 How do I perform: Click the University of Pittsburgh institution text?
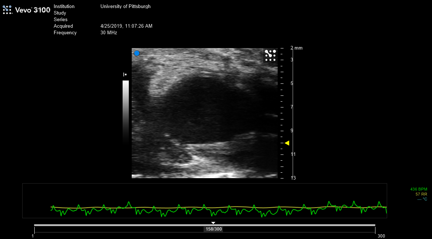coord(126,6)
